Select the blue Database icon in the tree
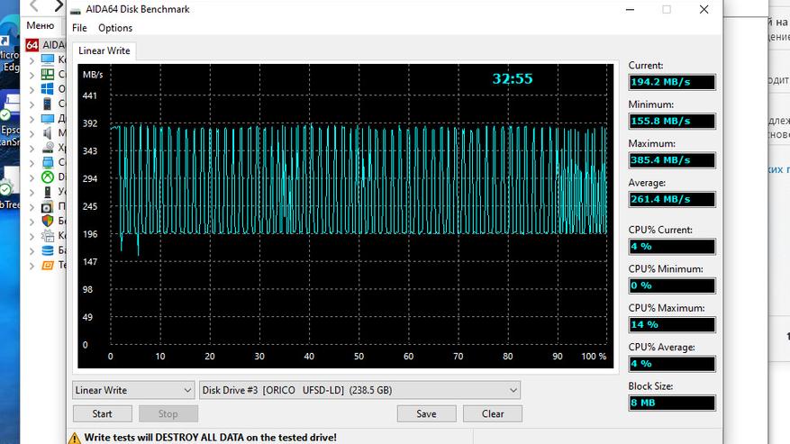This screenshot has width=790, height=444. point(48,250)
